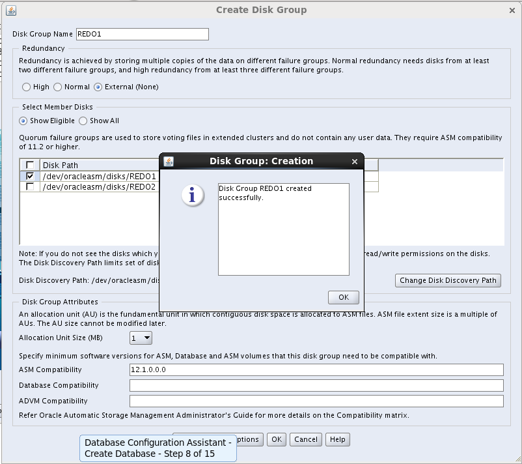522x464 pixels.
Task: Click Cancel button of Create Disk Group
Action: (306, 439)
